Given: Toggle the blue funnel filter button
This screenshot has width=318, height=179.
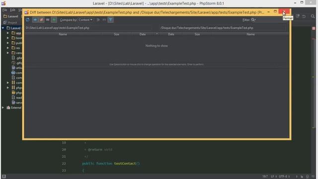Looking at the screenshot, I should [110, 20].
